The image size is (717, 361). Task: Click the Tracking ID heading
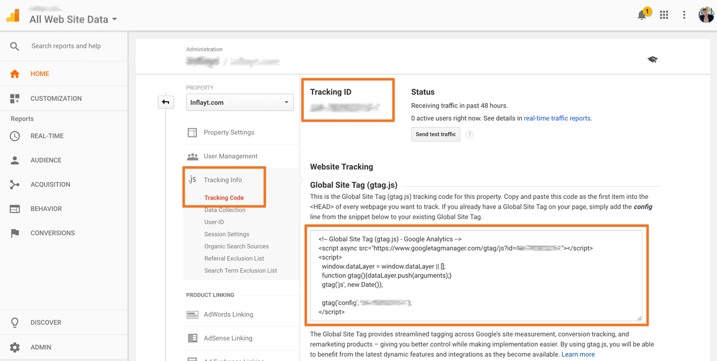[330, 92]
